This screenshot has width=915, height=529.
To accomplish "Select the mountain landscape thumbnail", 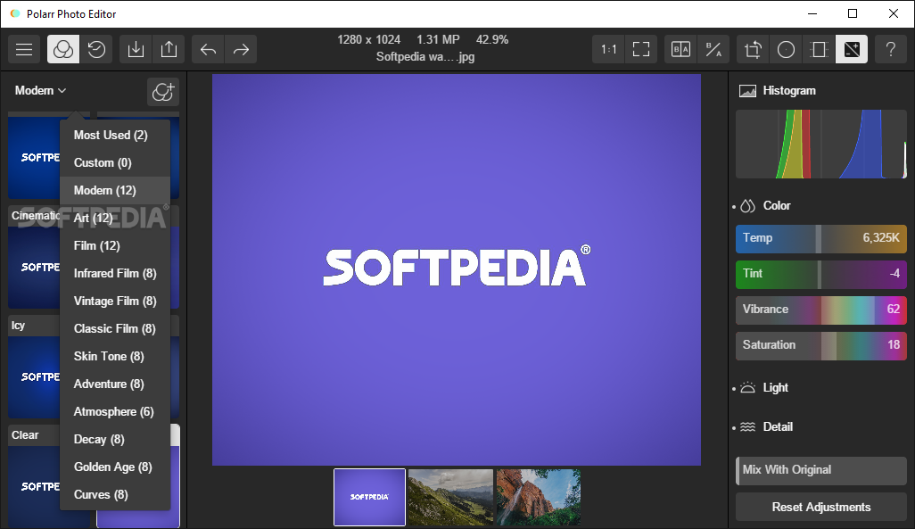I will click(450, 497).
